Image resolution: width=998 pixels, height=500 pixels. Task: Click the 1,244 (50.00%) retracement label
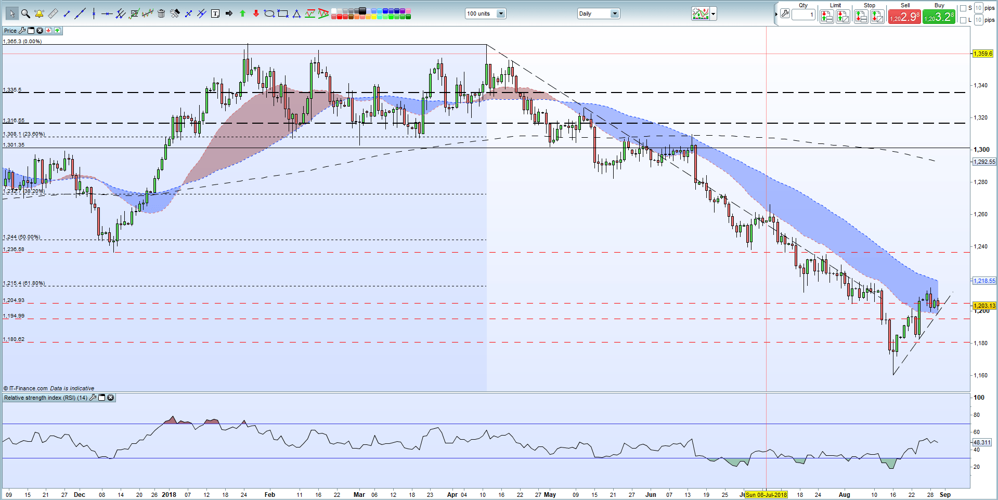pyautogui.click(x=21, y=237)
